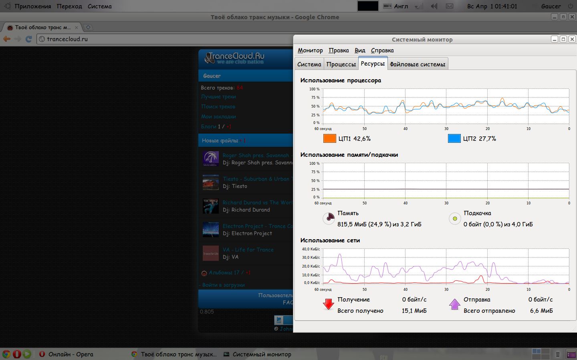Reload the trancecloud.ru page
The height and width of the screenshot is (360, 577).
[28, 39]
